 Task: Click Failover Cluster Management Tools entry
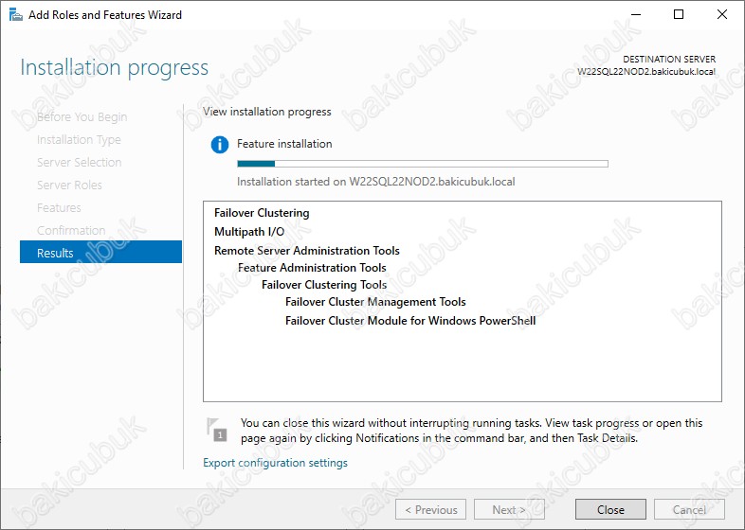coord(375,302)
